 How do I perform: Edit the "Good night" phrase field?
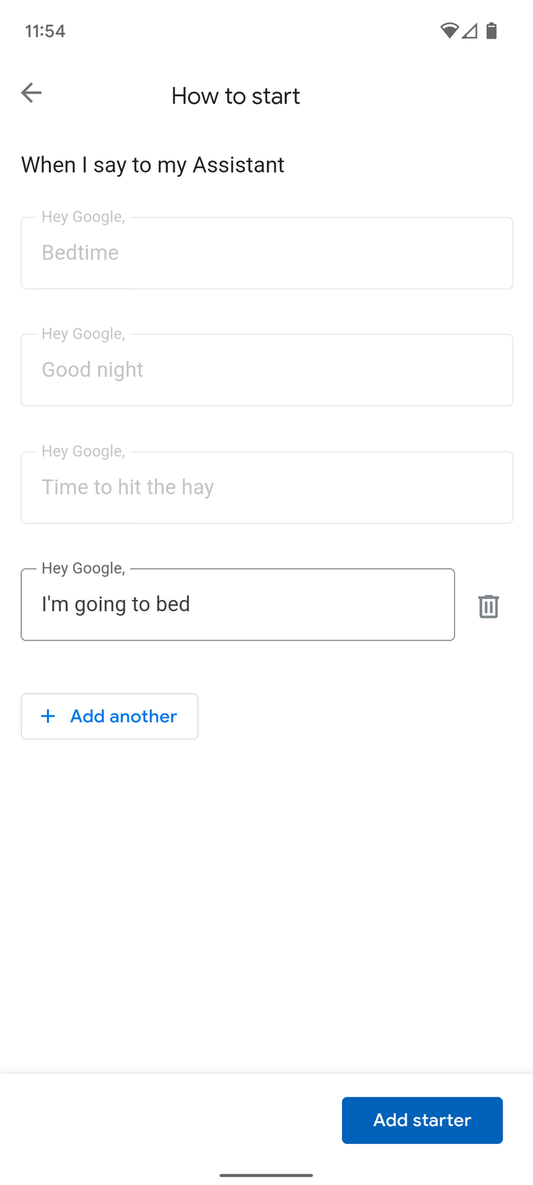[x=266, y=370]
